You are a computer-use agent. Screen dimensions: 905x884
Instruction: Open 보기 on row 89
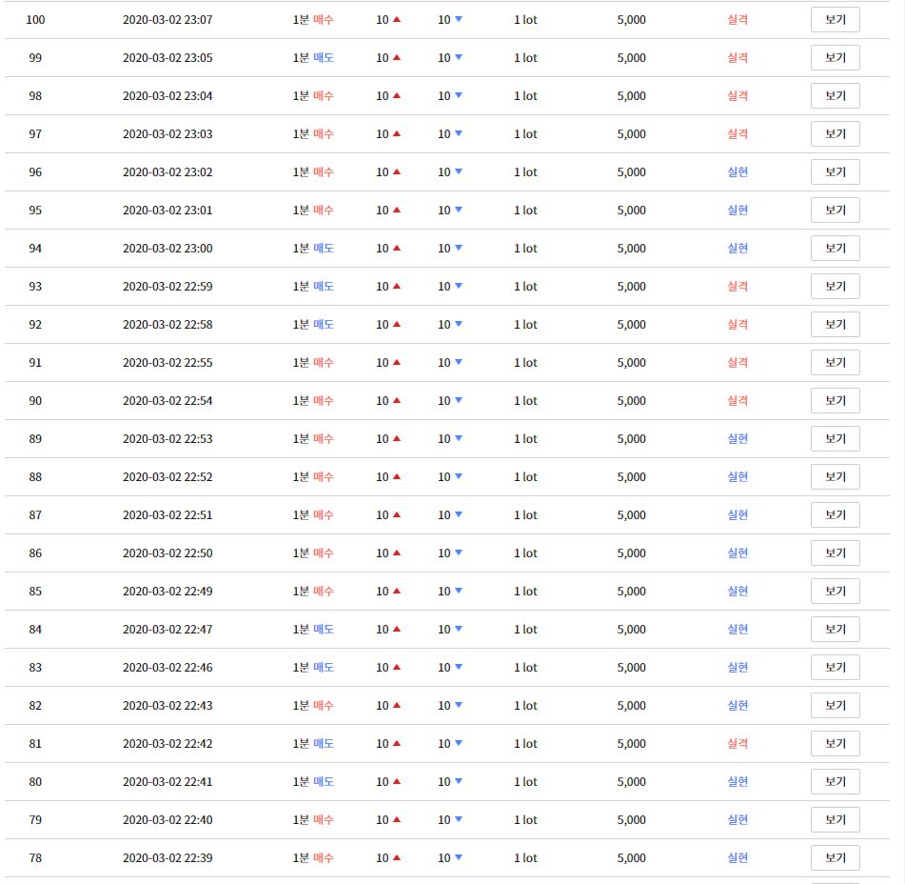click(x=835, y=439)
